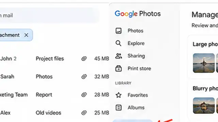Open the Sharing people icon
Viewport: 218px width, 122px height.
pyautogui.click(x=119, y=56)
